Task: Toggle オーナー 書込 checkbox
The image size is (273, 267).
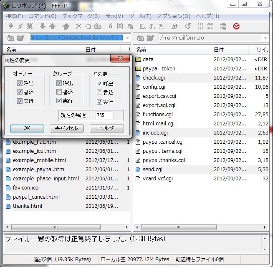Action: coord(20,92)
